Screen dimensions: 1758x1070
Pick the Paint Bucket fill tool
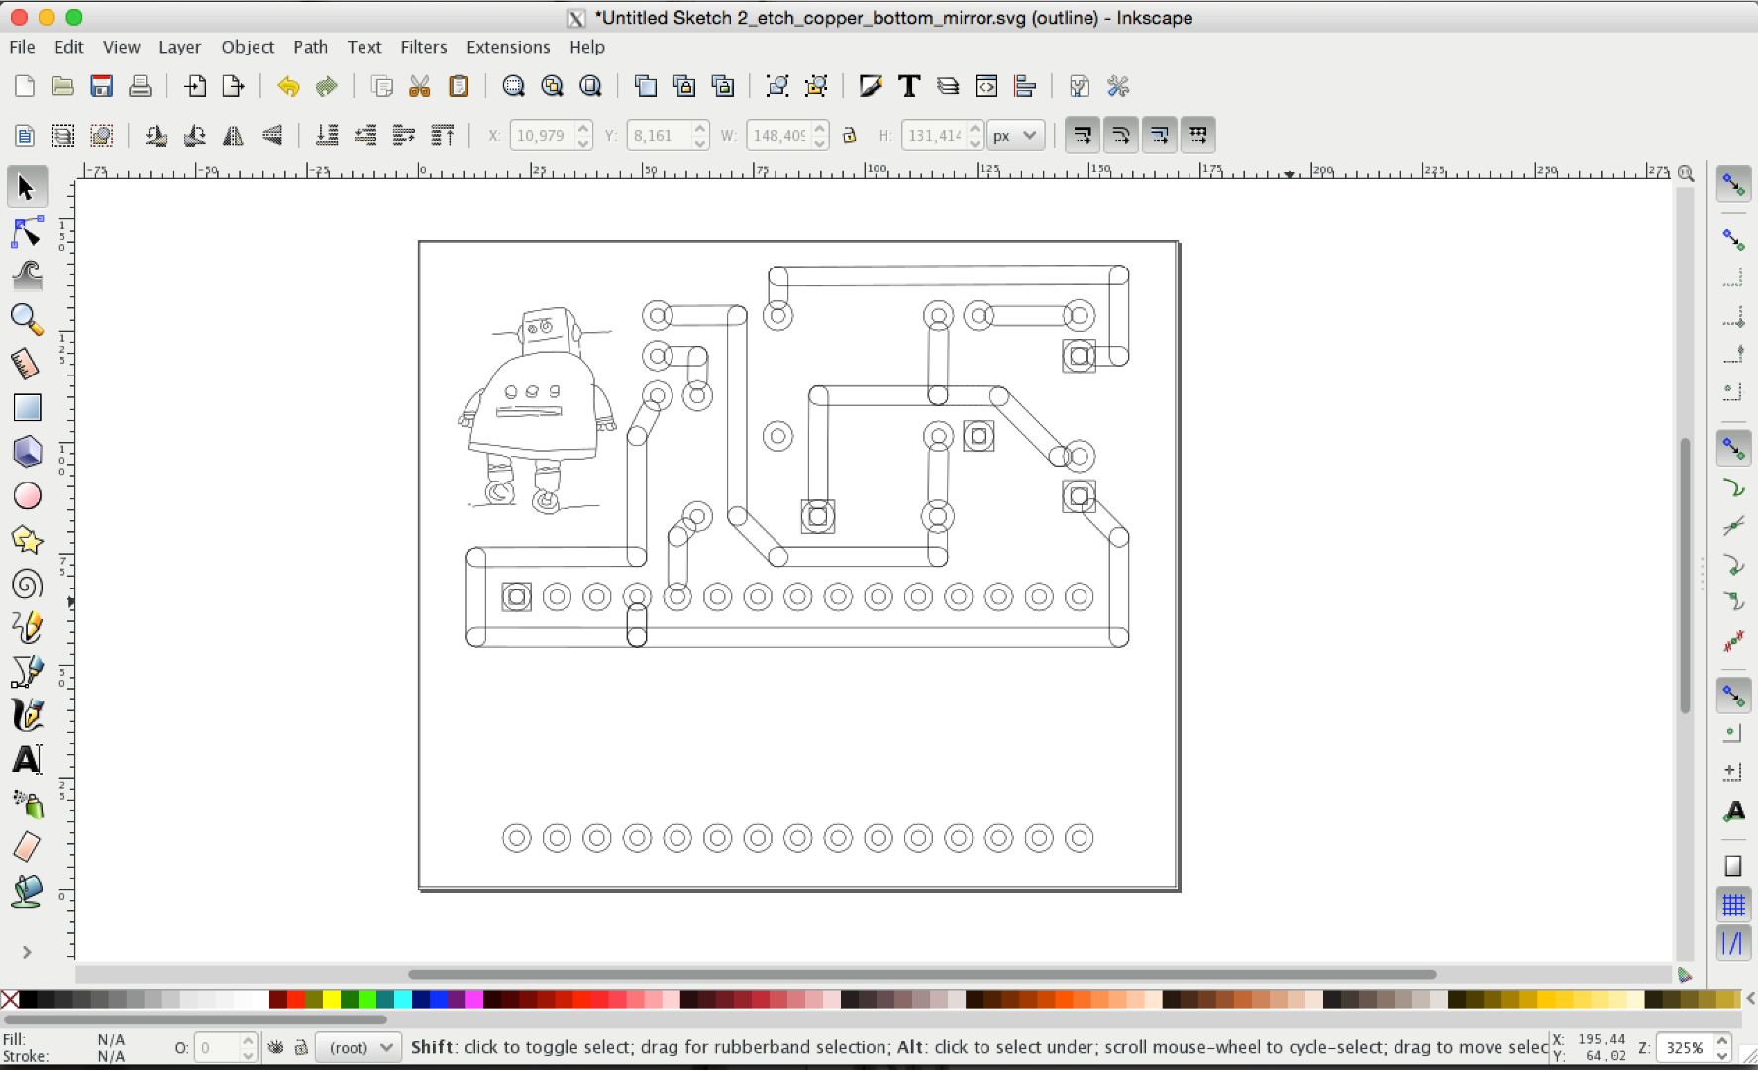click(27, 892)
